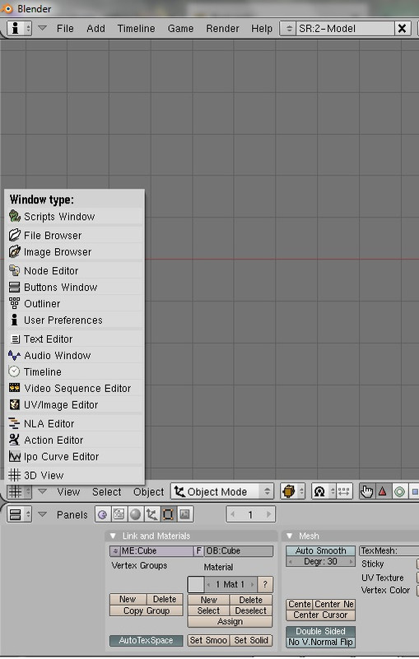Switch to Editing context icon
Screen dimensions: 419x659
click(168, 514)
